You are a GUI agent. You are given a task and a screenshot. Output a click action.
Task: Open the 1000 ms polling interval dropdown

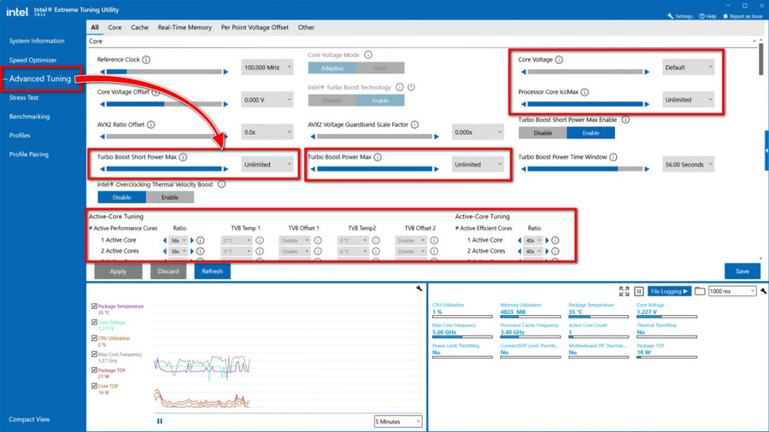pyautogui.click(x=732, y=291)
